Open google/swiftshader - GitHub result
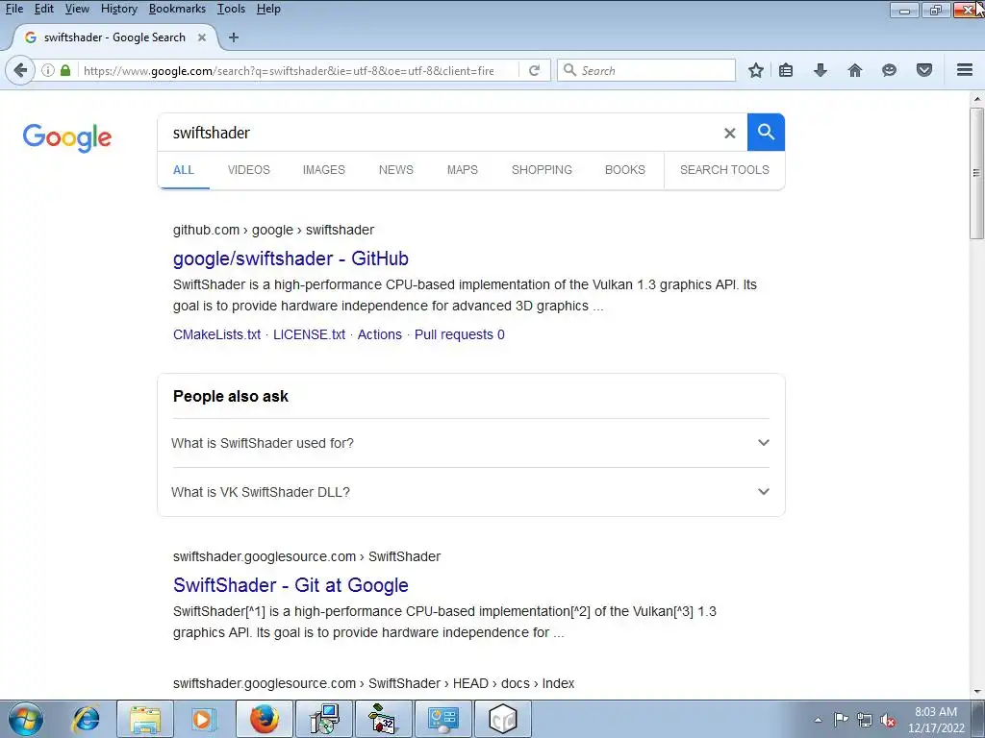Screen dimensions: 985x738 tap(290, 258)
